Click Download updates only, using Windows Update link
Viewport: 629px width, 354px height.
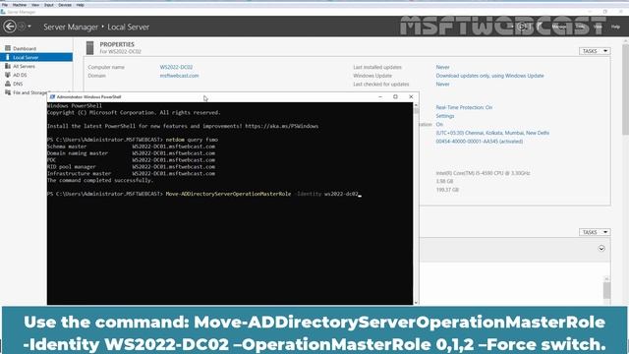489,76
